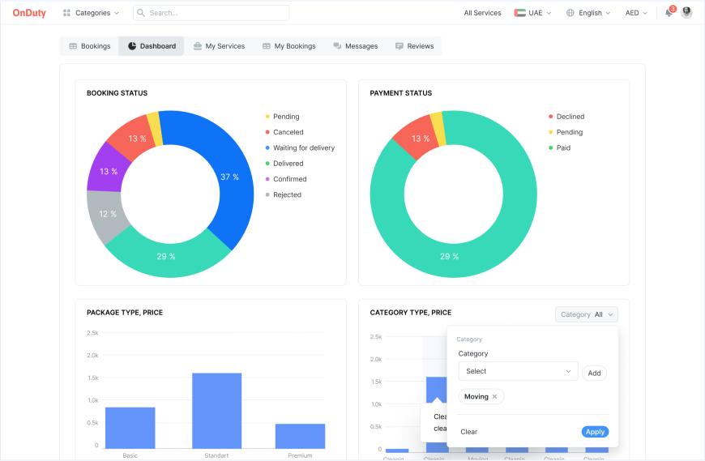This screenshot has width=705, height=461.
Task: Click the OnDuty logo
Action: click(29, 13)
